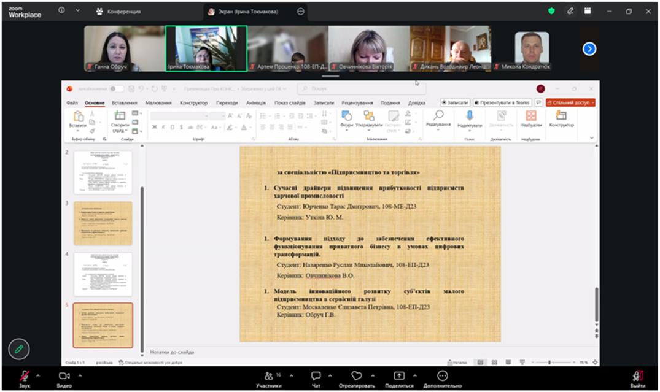
Task: Click the Выйти leave meeting button
Action: tap(637, 376)
